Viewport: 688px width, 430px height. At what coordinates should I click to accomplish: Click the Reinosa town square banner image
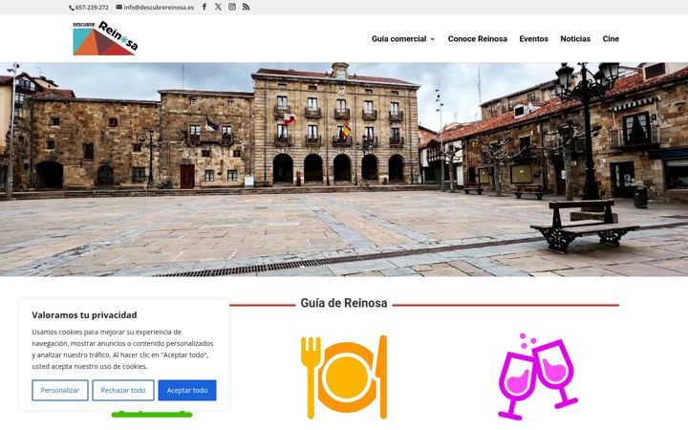coord(344,169)
